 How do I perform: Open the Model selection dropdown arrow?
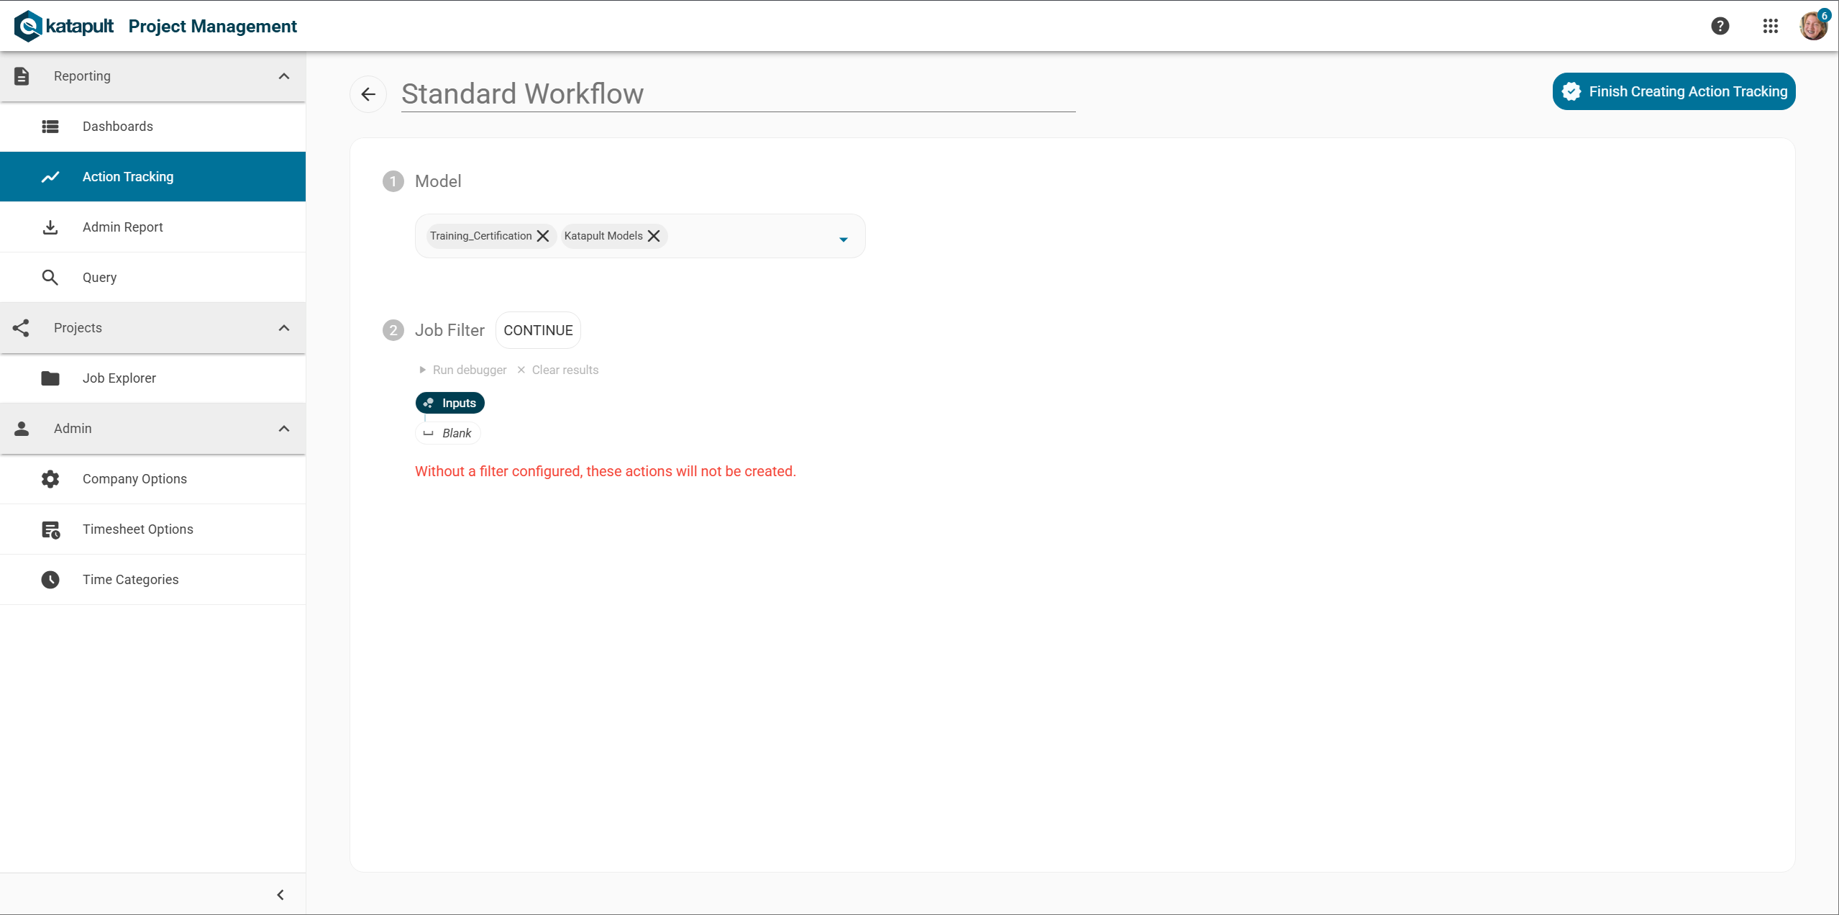tap(843, 239)
